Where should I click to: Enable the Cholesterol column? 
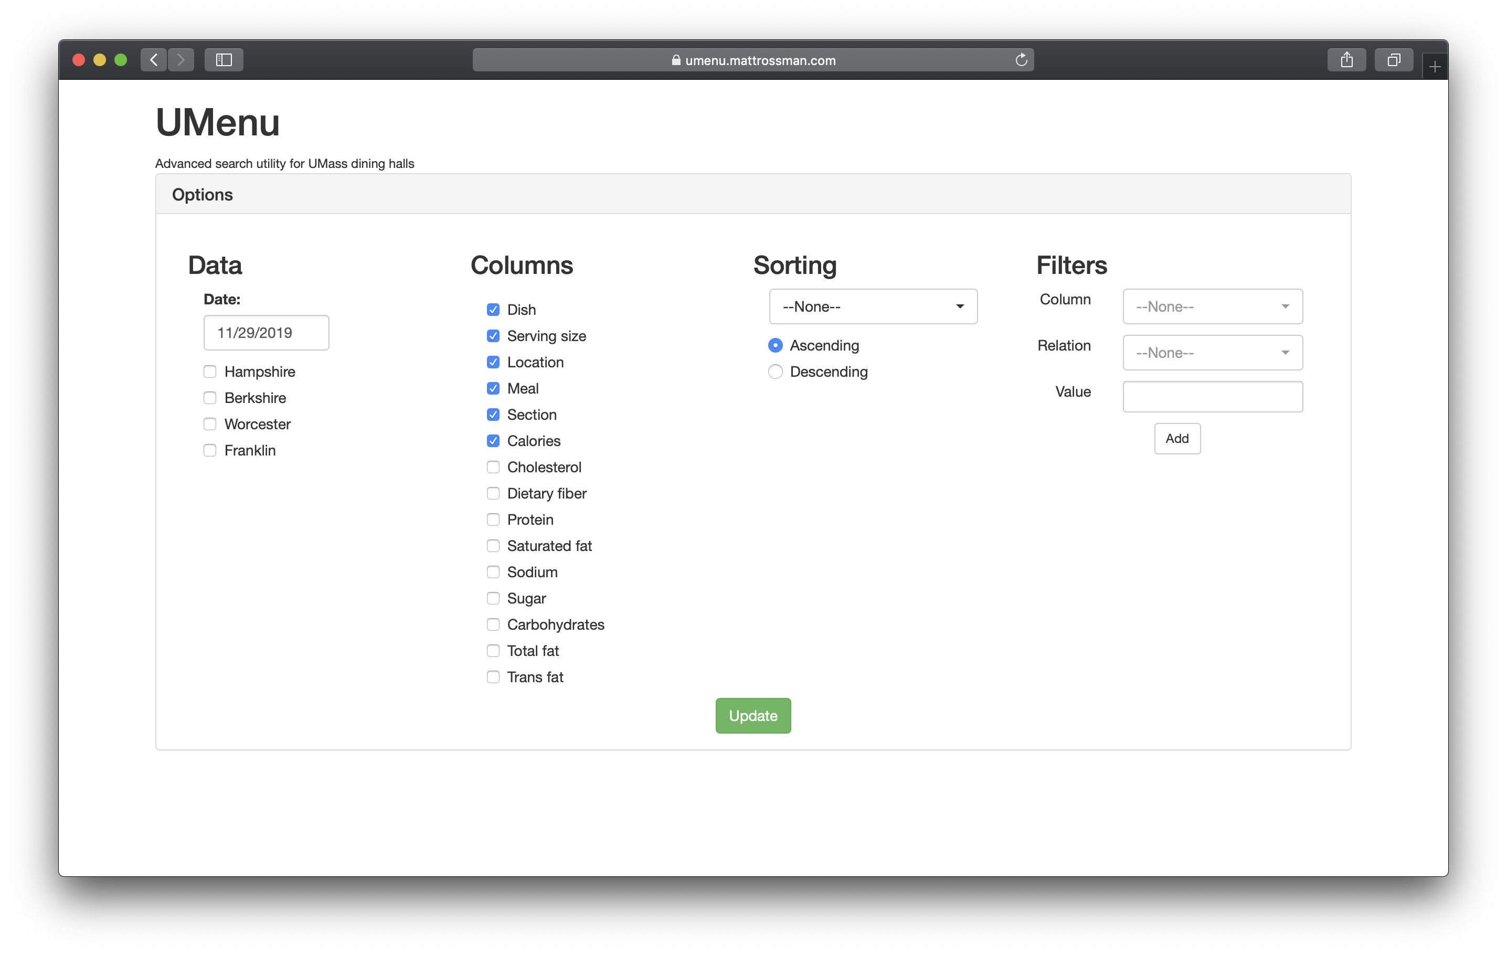493,468
